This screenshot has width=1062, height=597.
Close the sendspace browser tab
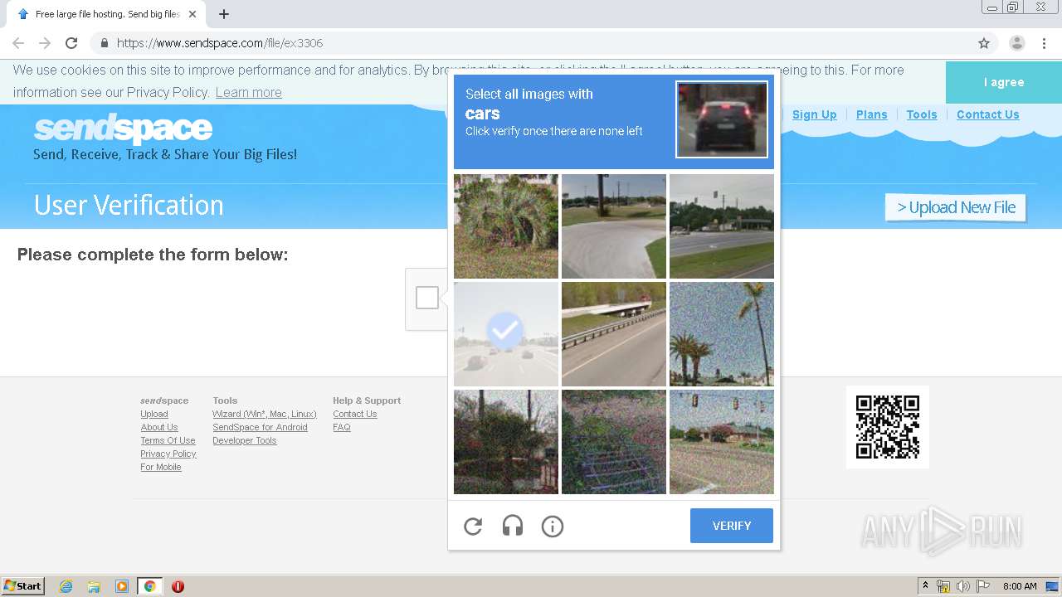tap(192, 14)
